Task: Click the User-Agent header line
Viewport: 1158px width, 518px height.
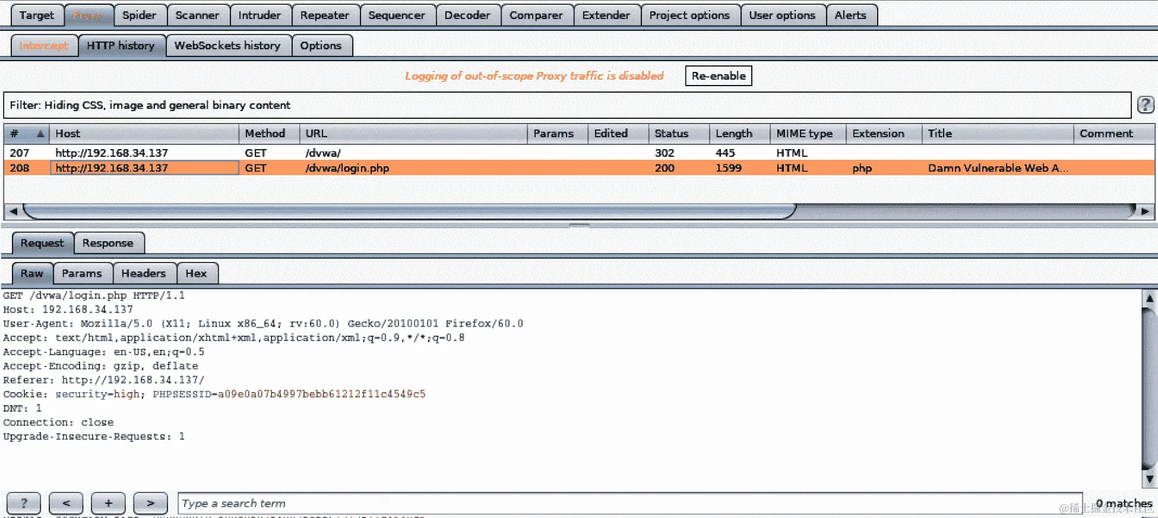Action: (263, 324)
